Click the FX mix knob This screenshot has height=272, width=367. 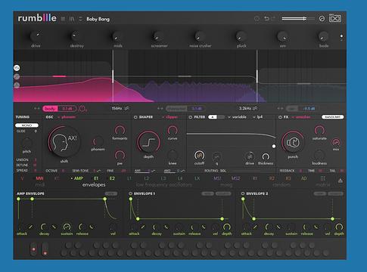tap(336, 143)
